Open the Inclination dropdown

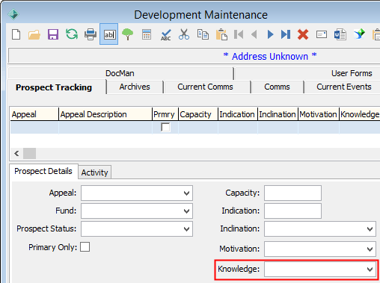pyautogui.click(x=370, y=229)
